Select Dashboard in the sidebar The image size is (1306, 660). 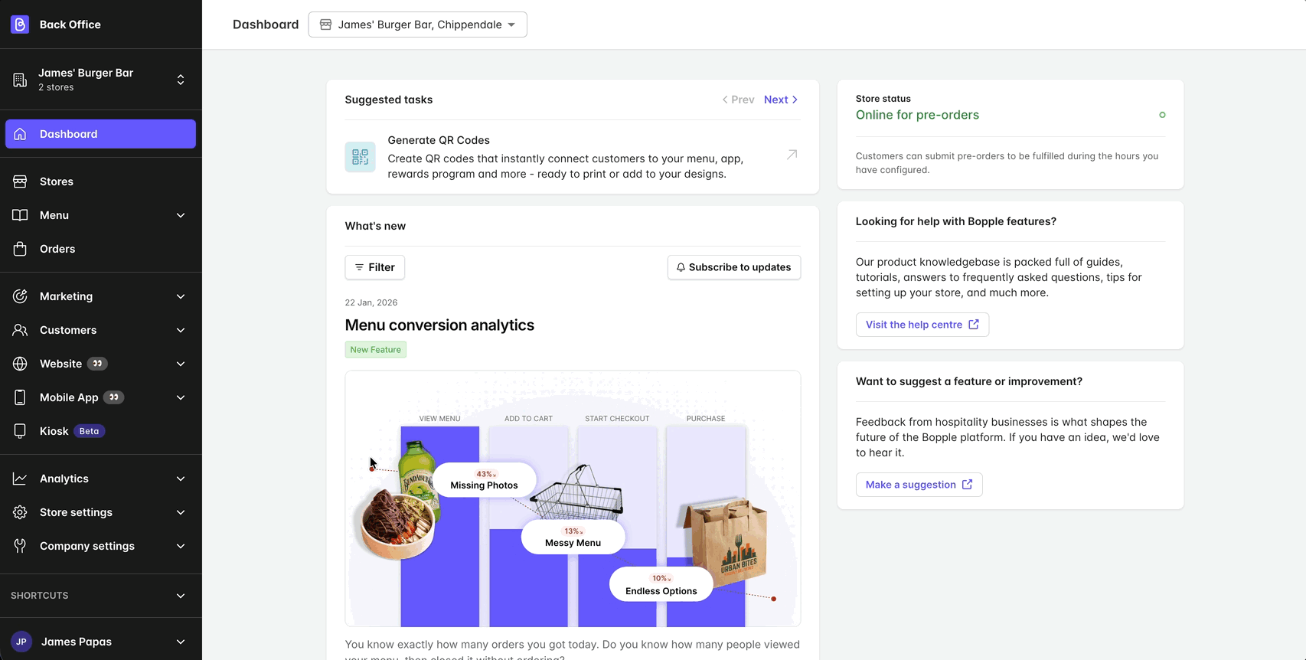pos(100,134)
